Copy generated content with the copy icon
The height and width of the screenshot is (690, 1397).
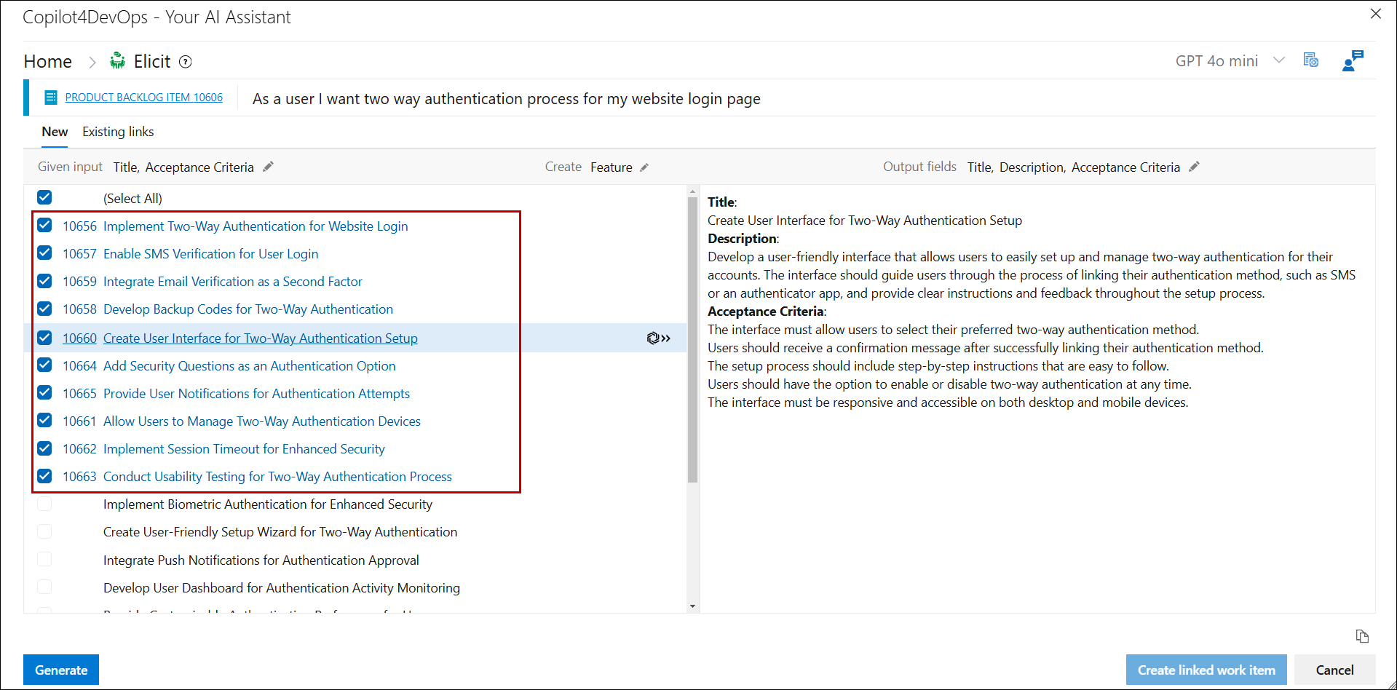tap(1363, 637)
